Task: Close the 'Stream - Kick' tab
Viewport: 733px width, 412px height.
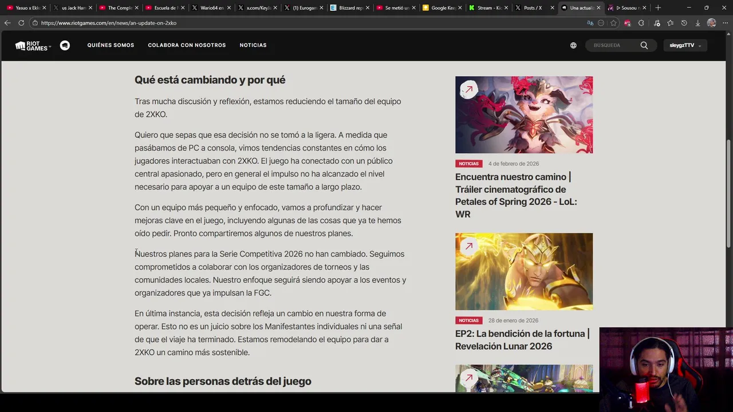Action: [507, 8]
